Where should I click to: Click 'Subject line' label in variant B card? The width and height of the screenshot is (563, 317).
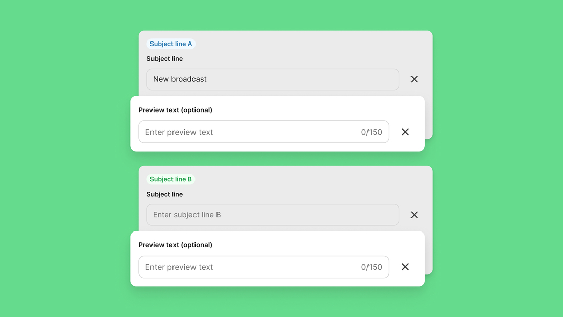pyautogui.click(x=165, y=195)
